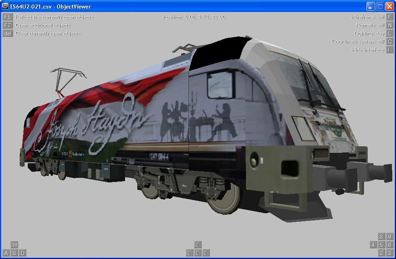Hide the interface with the I key
Viewport: 396px width, 259px height.
coord(390,50)
